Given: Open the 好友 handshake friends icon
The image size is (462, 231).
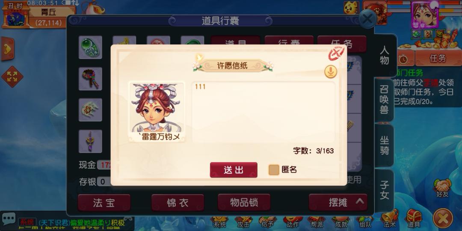Looking at the screenshot, I should 442,189.
